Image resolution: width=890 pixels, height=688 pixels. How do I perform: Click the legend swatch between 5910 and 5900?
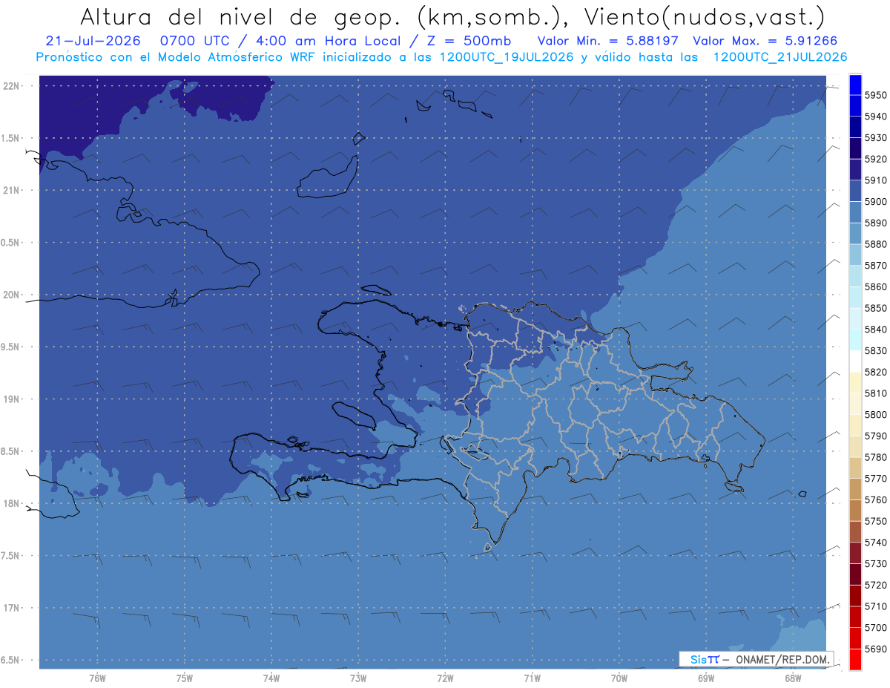point(855,191)
